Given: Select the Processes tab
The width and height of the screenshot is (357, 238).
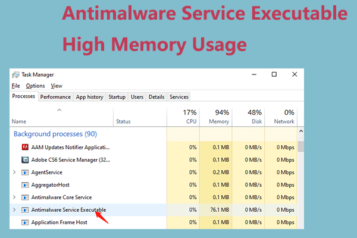Looking at the screenshot, I should click(24, 96).
